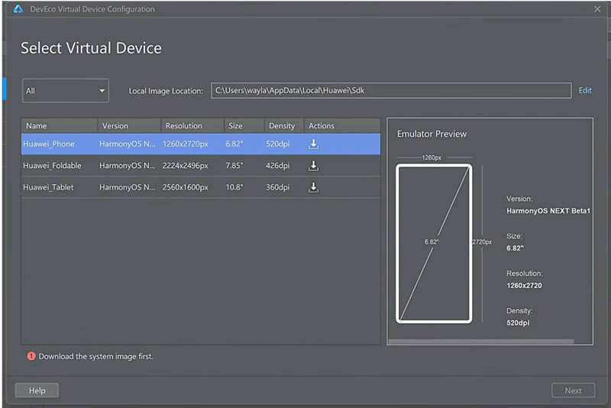611x408 pixels.
Task: Sort devices by the Density column header
Action: (284, 125)
